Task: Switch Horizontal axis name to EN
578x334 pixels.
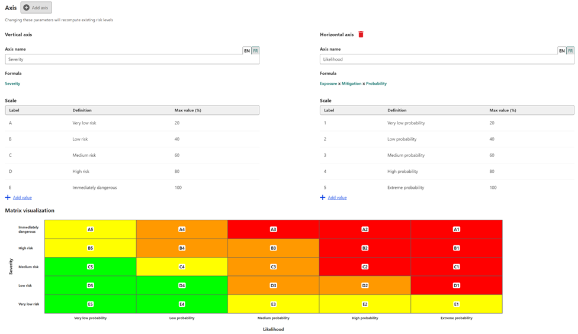Action: (562, 51)
